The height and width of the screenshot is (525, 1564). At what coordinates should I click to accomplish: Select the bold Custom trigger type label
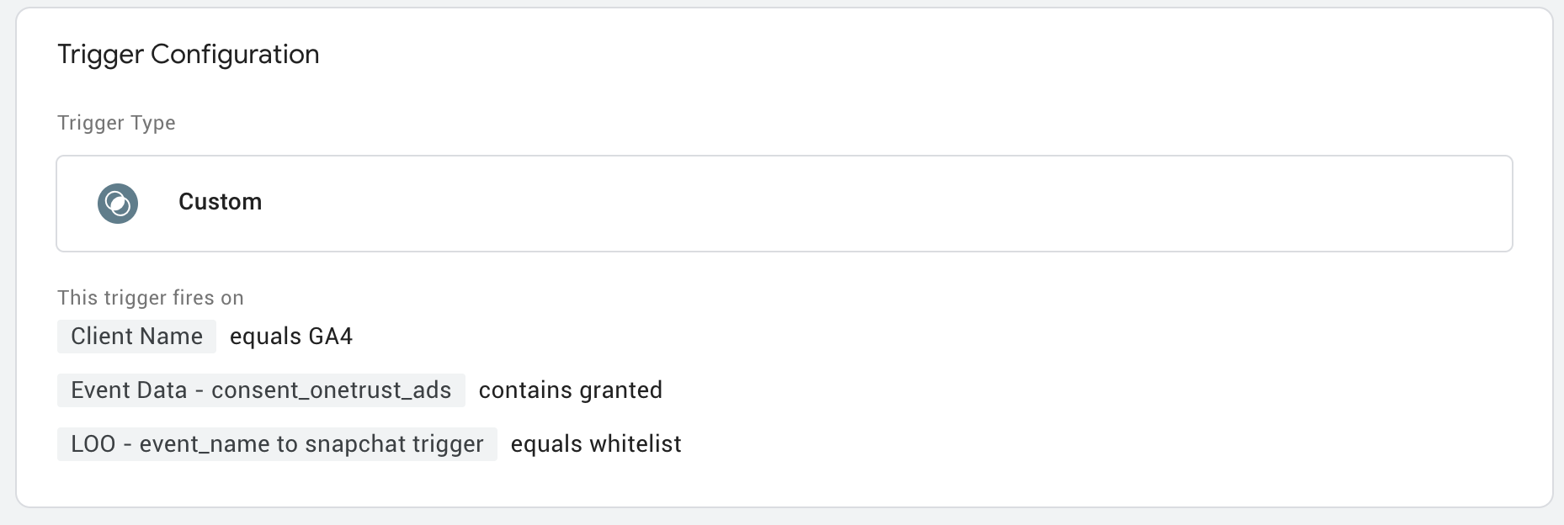[x=220, y=202]
